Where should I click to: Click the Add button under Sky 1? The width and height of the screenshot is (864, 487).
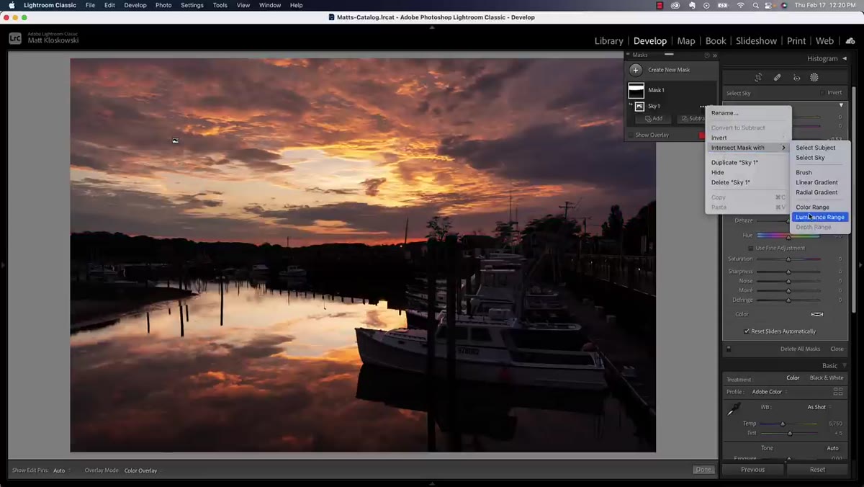(654, 119)
